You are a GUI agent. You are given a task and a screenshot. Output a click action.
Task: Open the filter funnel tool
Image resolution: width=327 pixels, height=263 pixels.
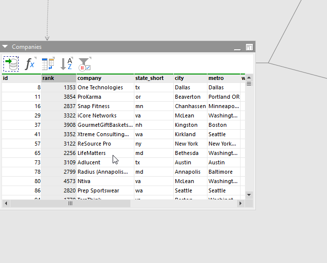pos(84,64)
